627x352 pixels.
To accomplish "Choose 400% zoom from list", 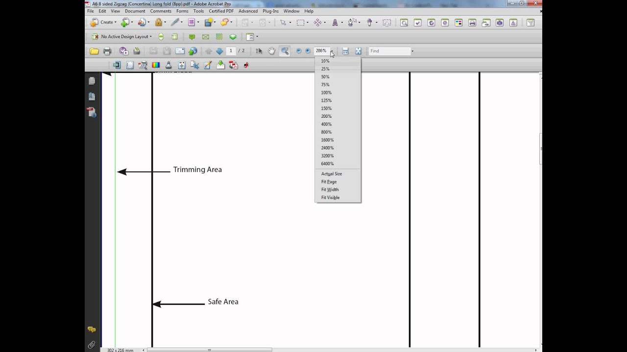I will [338, 124].
